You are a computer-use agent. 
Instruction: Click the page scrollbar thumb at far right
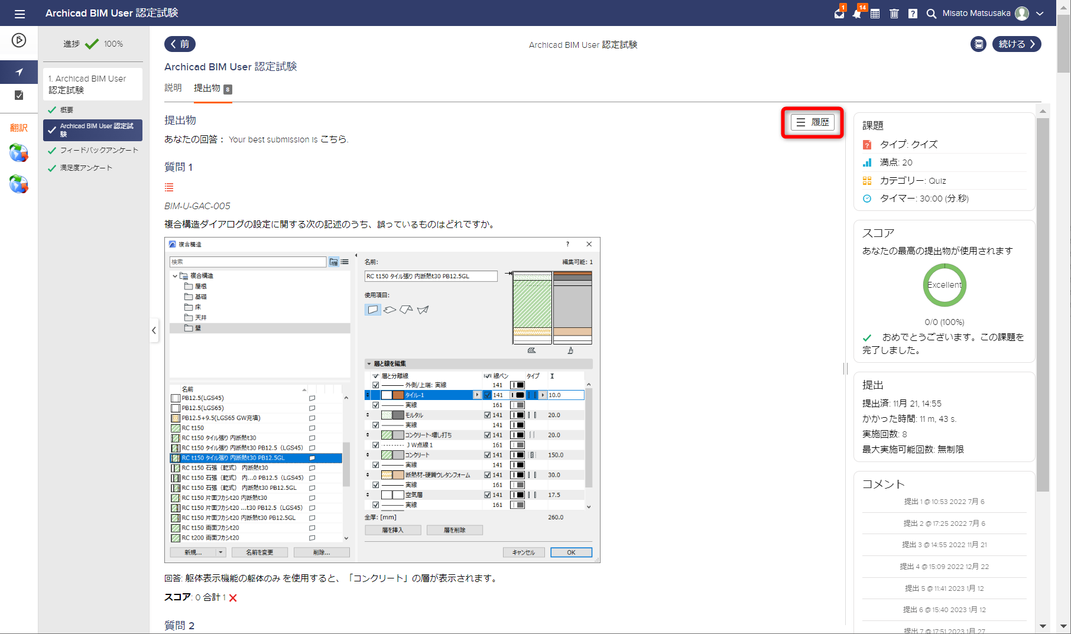point(1064,44)
